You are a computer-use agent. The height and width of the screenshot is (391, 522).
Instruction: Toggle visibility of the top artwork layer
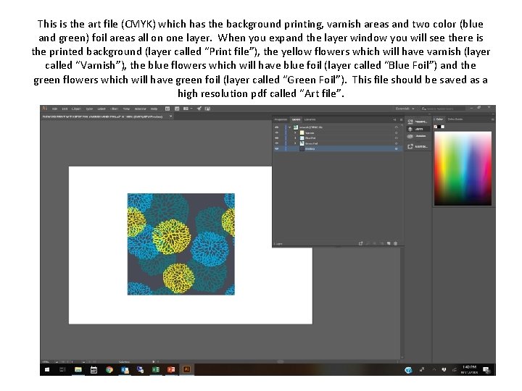pos(277,127)
